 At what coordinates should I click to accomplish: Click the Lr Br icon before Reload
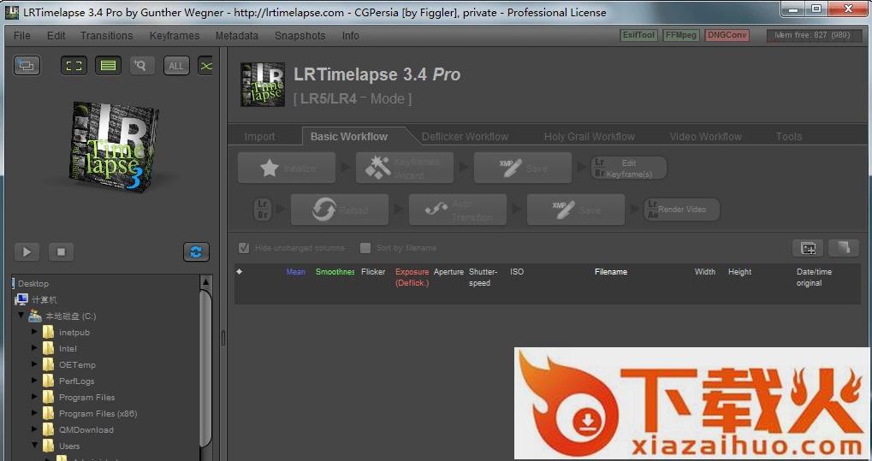pos(263,210)
